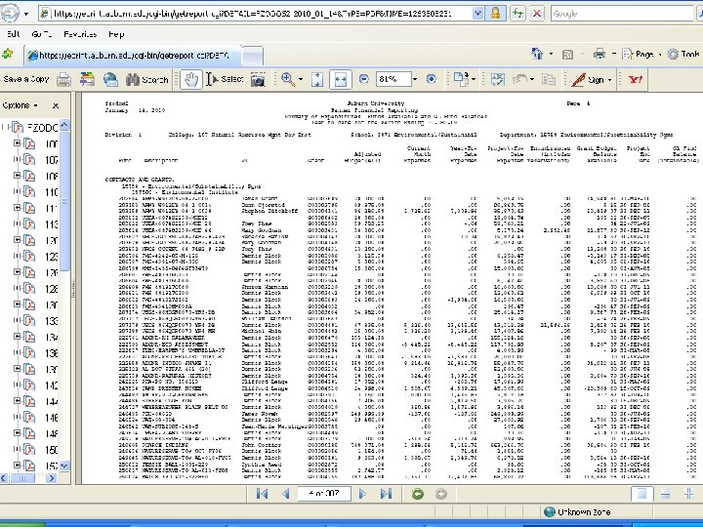Expand bookmark 144 in the tree
This screenshot has height=527, width=703.
(x=17, y=401)
